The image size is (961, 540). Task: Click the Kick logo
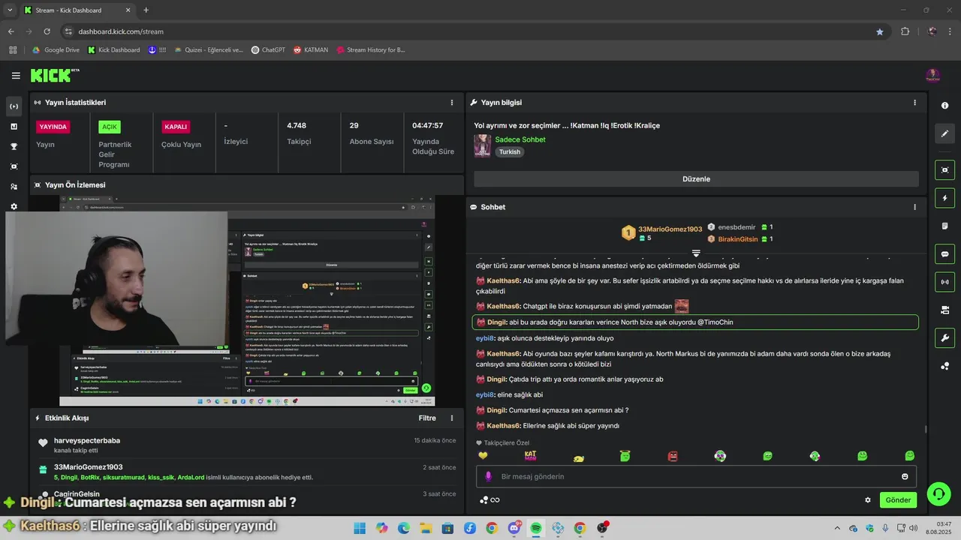tap(54, 75)
